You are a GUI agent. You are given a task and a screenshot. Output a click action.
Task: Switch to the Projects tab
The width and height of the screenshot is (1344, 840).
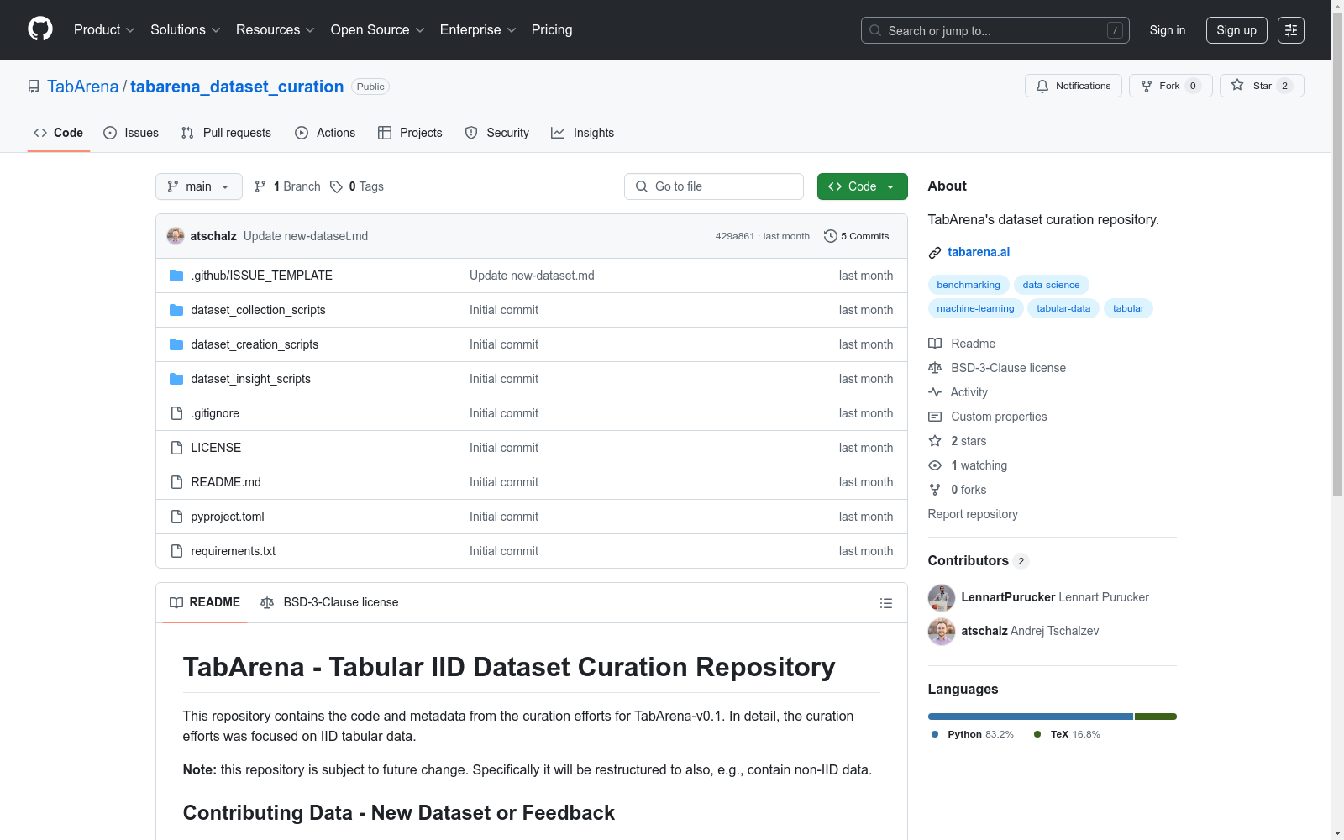(x=410, y=133)
